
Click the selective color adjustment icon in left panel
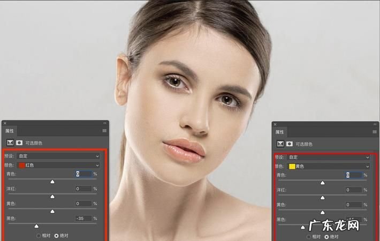click(10, 143)
